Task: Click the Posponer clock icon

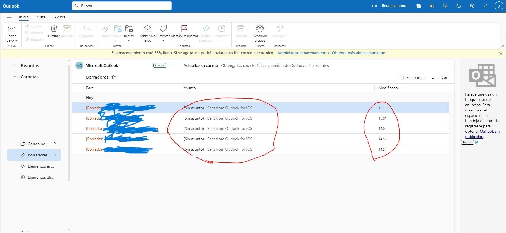Action: tap(222, 28)
